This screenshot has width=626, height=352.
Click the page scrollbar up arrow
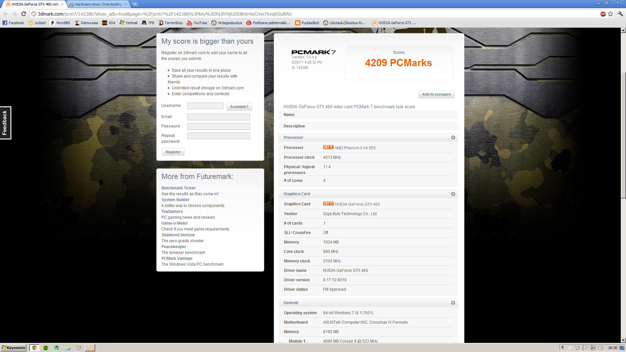pos(623,30)
